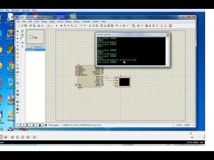Click the P pick devices button
The width and height of the screenshot is (214, 160).
click(27, 47)
